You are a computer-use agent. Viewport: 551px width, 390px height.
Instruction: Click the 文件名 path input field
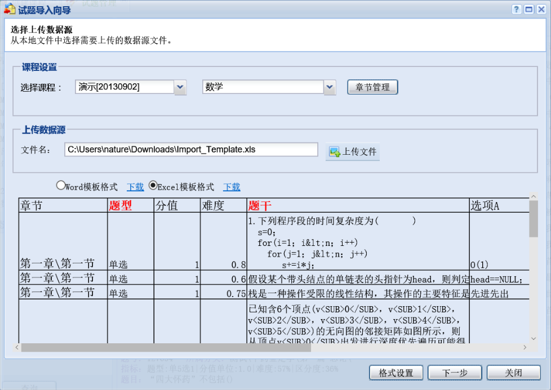191,149
